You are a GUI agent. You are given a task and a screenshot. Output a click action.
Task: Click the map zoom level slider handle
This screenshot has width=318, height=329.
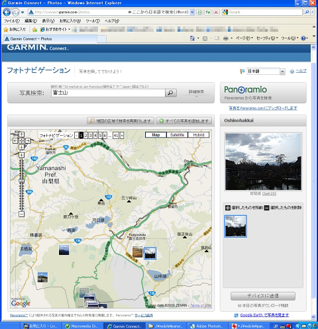(21, 181)
